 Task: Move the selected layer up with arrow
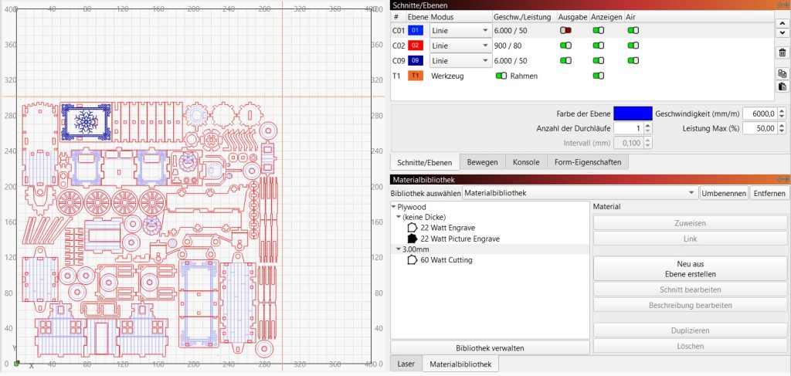782,24
